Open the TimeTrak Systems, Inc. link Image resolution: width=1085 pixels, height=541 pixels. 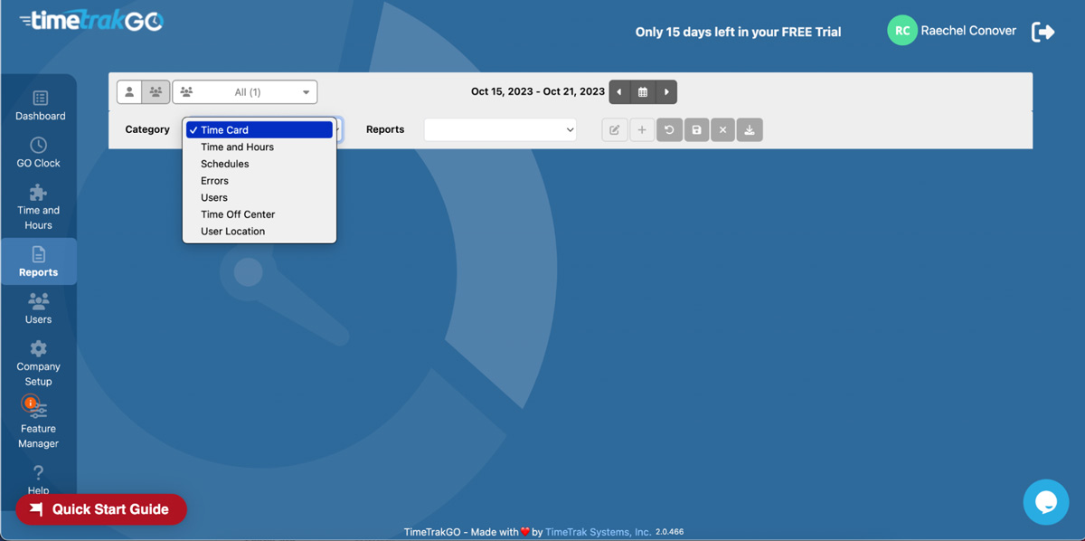pos(597,531)
